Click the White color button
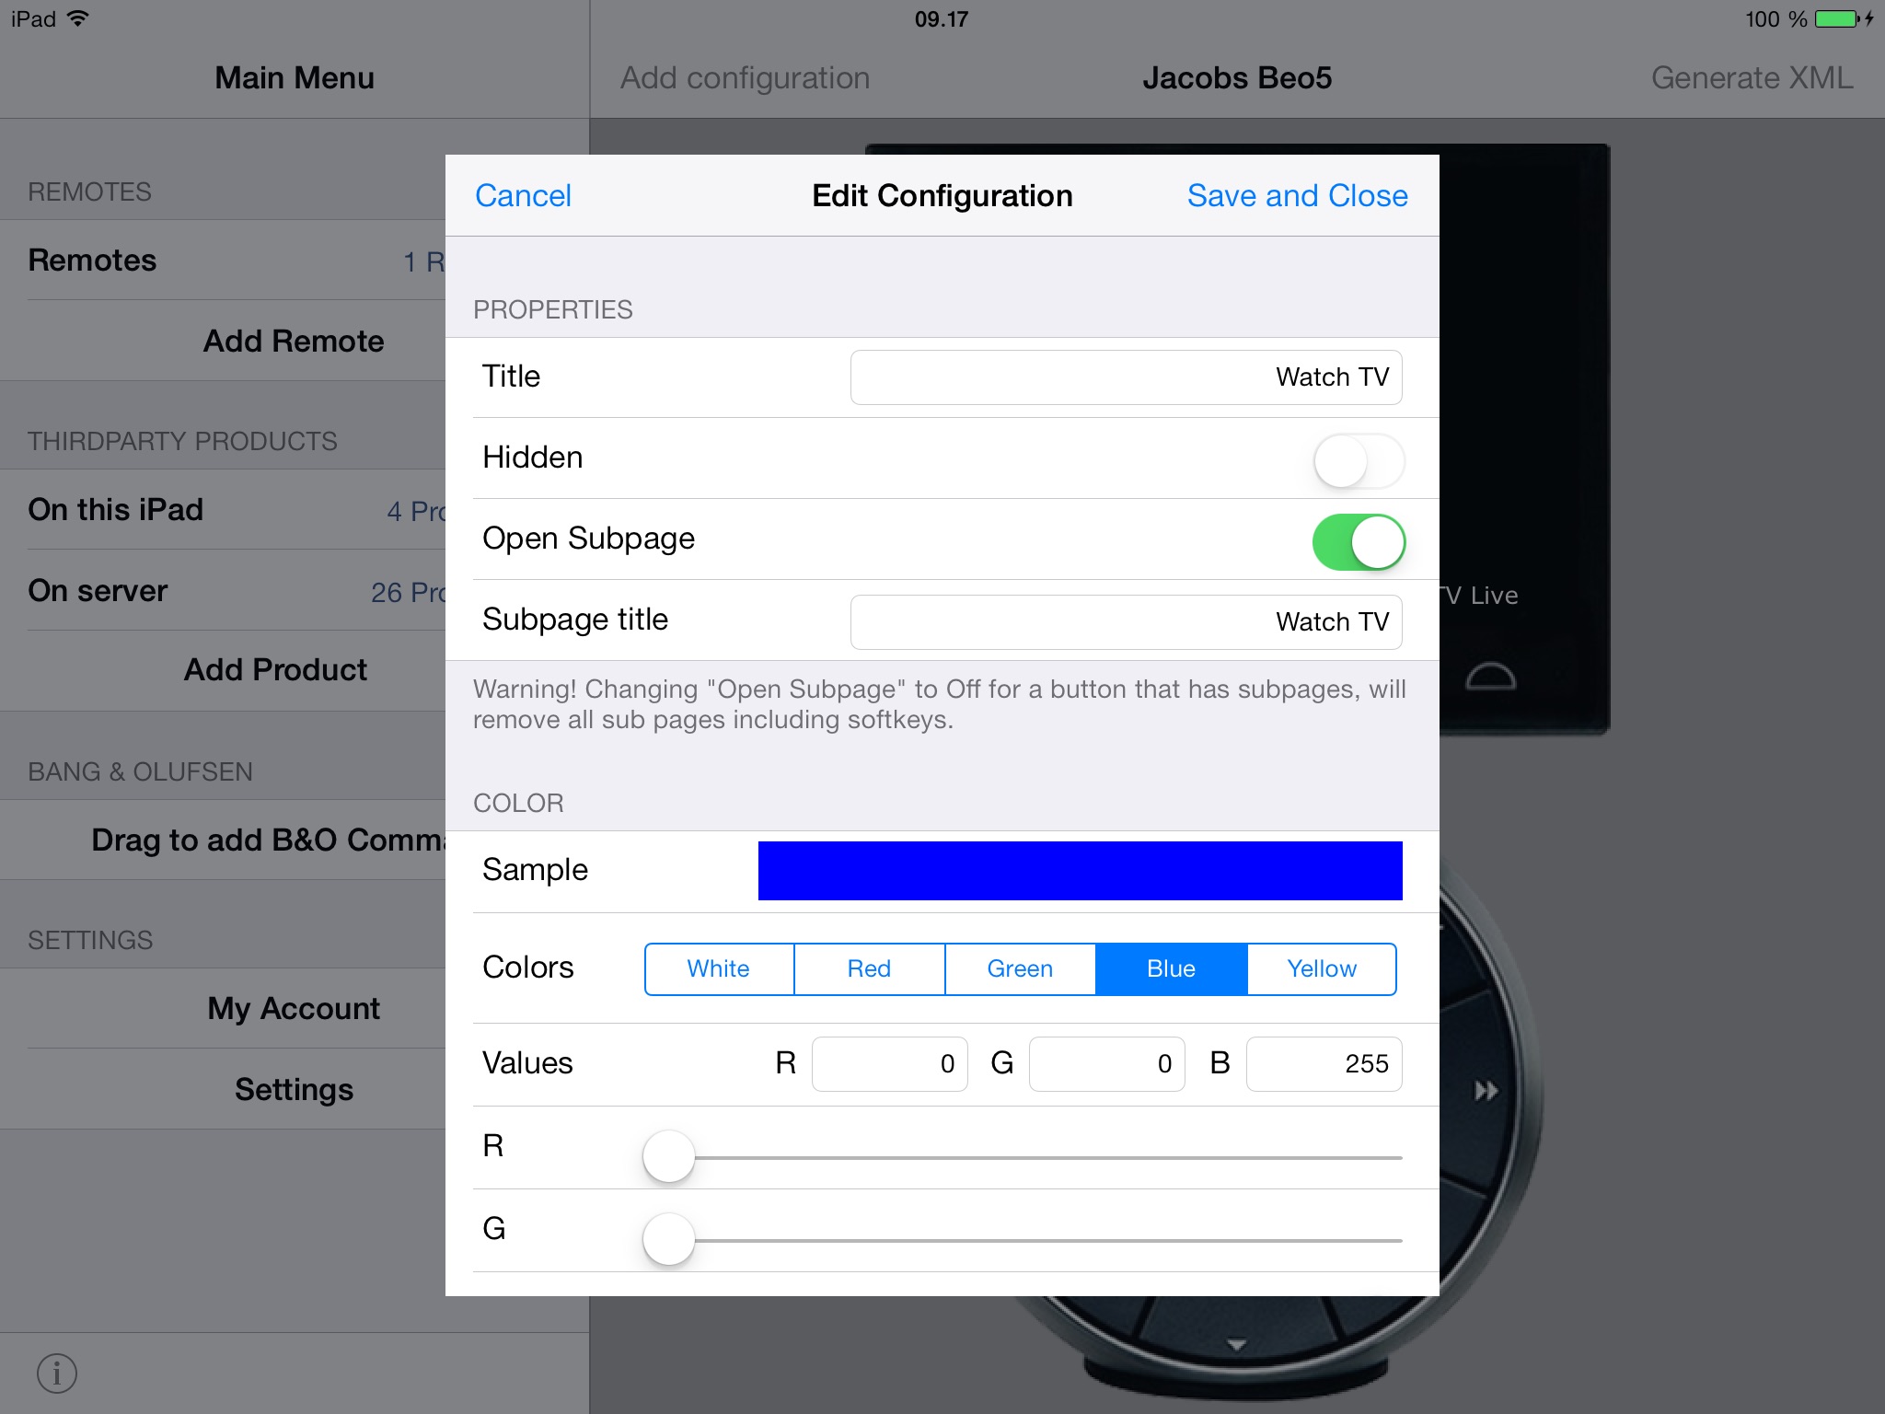Image resolution: width=1885 pixels, height=1414 pixels. (x=718, y=968)
